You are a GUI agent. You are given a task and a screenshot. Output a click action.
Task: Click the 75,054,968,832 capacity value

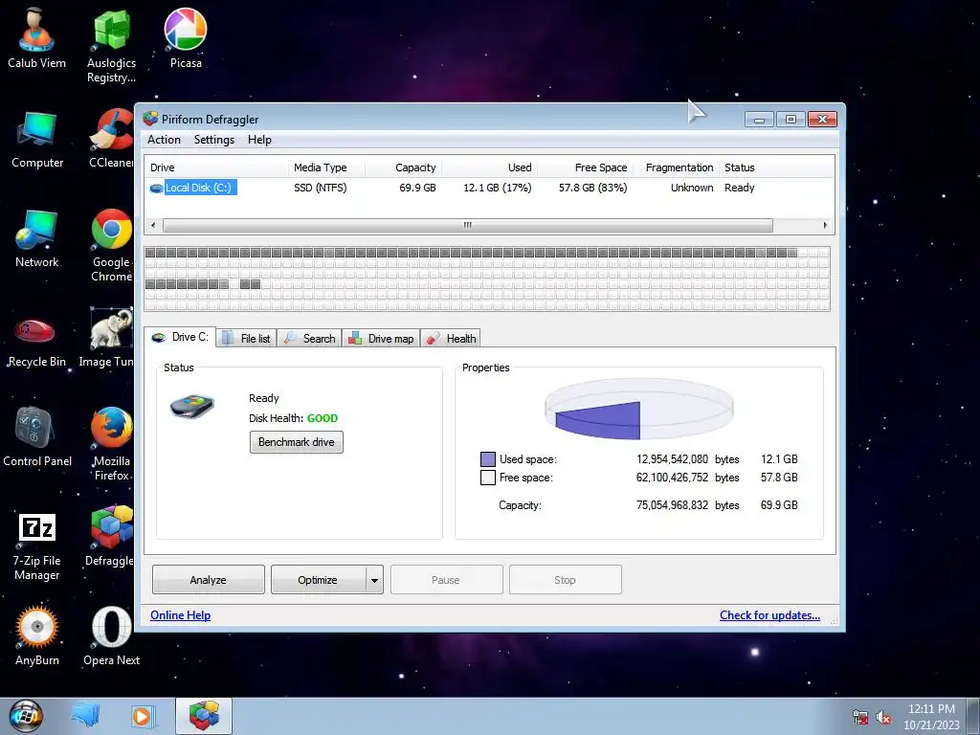(x=672, y=505)
